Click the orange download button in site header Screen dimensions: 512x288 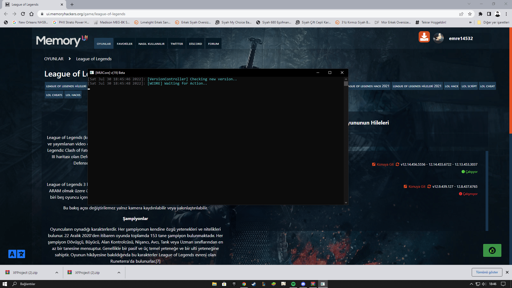[424, 37]
